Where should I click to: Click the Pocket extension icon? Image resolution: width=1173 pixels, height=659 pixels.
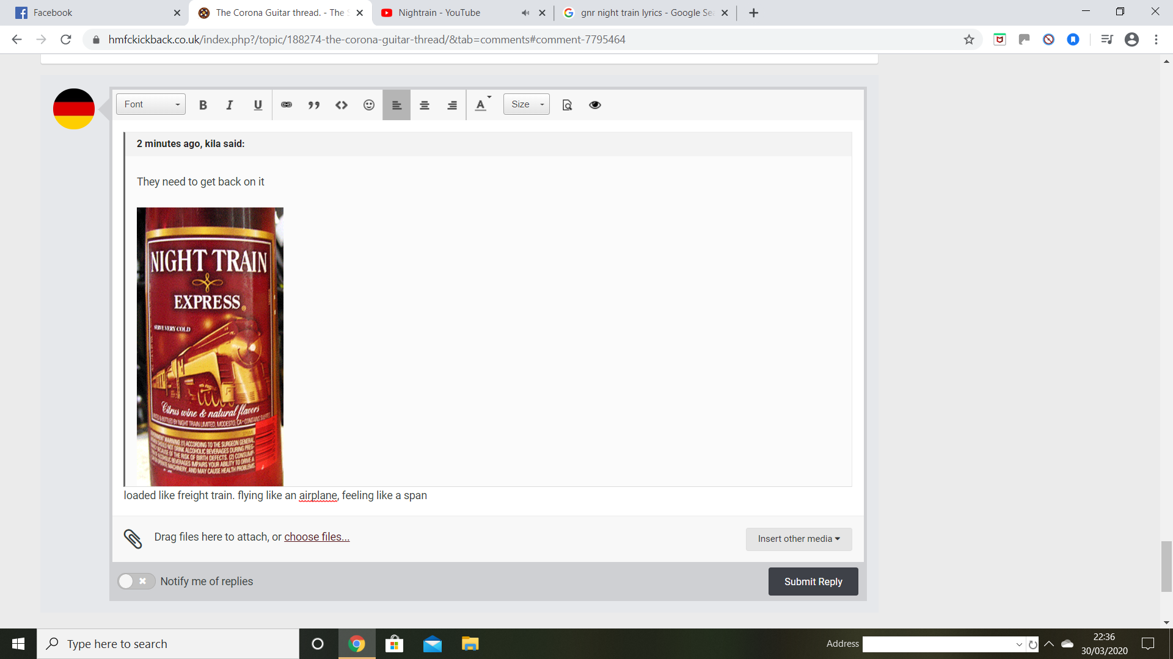(999, 40)
